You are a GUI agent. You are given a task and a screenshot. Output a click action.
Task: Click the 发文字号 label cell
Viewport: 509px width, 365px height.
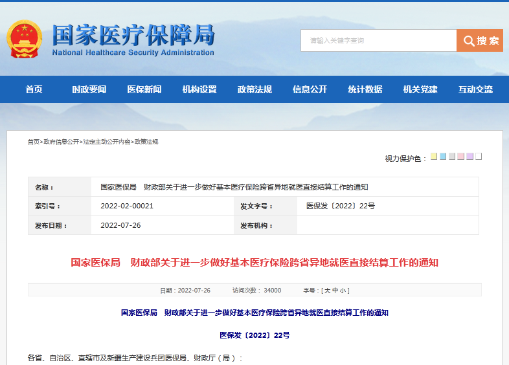click(266, 206)
